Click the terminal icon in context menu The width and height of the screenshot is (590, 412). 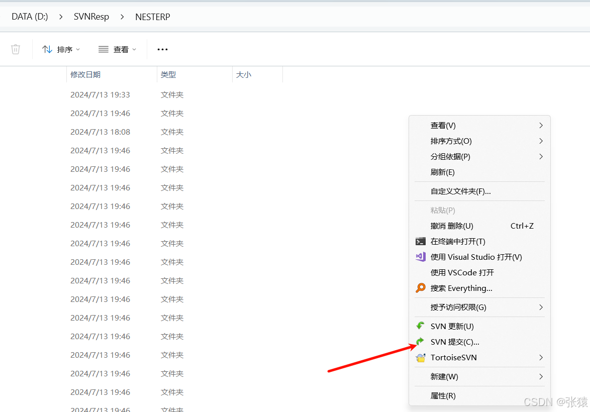click(x=421, y=241)
